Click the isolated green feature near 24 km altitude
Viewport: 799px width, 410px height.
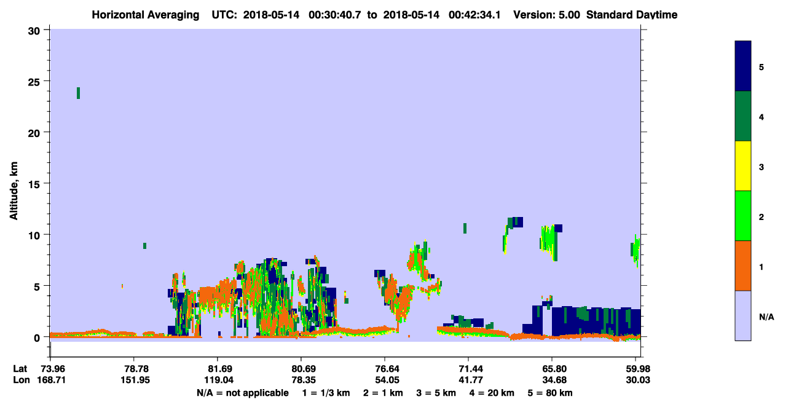78,93
